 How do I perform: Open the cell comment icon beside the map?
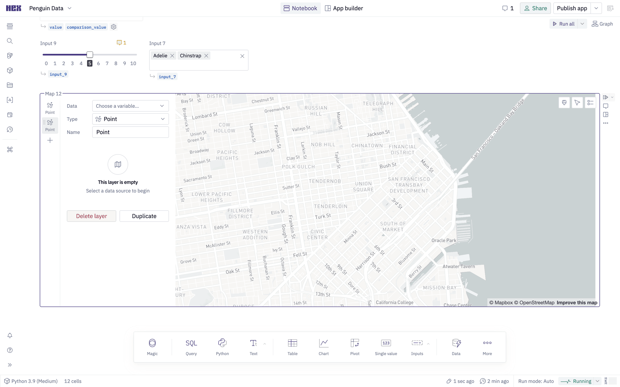[606, 106]
